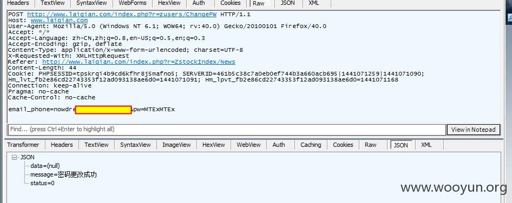Switch to response Cookies tab
This screenshot has height=203, width=512.
343,145
